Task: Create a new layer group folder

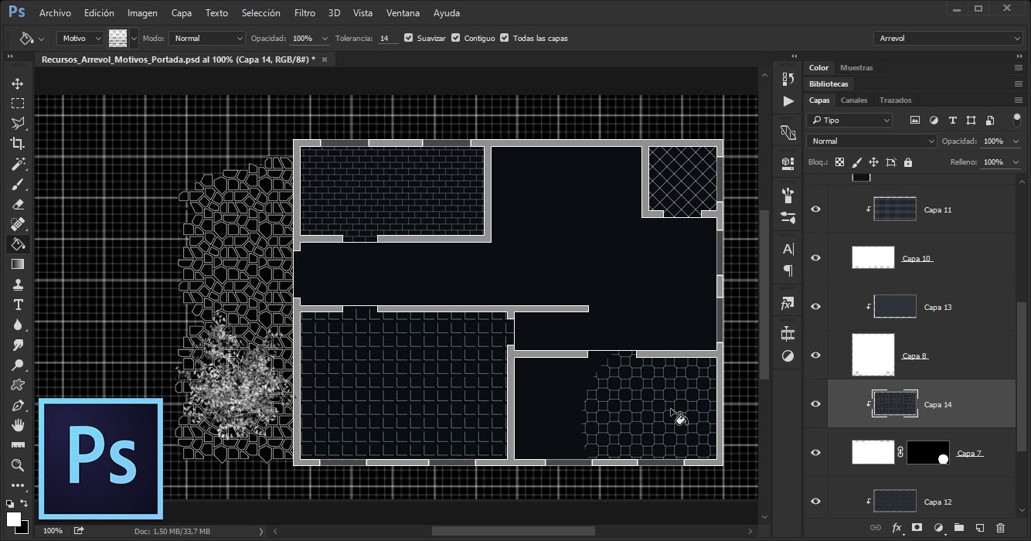Action: pos(959,528)
